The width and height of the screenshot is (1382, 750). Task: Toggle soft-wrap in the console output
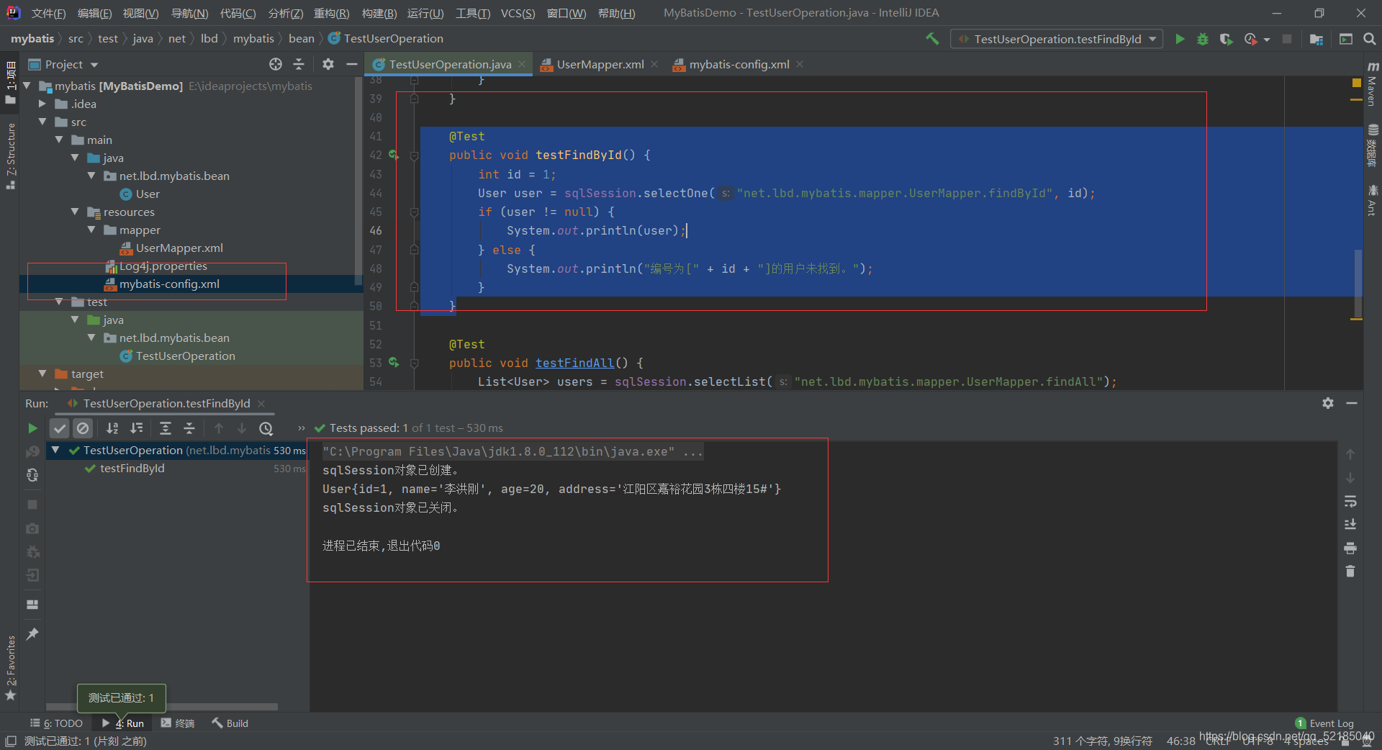(x=1350, y=501)
